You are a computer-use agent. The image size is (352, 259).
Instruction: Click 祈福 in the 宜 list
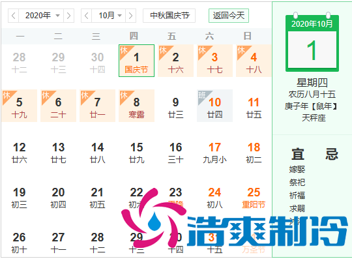pyautogui.click(x=297, y=196)
